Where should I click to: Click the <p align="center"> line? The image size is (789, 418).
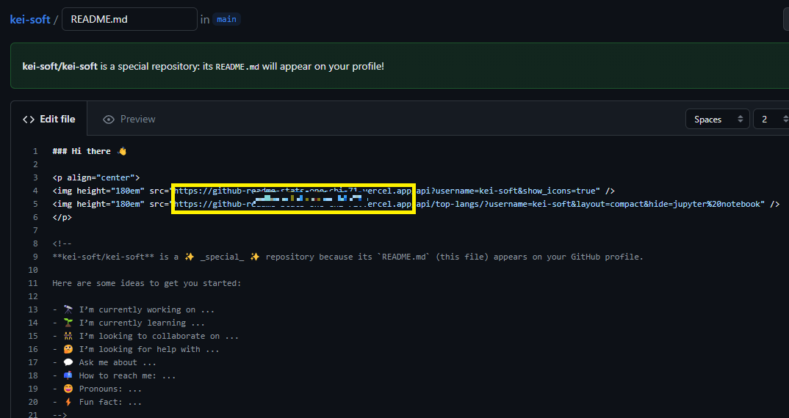point(96,177)
